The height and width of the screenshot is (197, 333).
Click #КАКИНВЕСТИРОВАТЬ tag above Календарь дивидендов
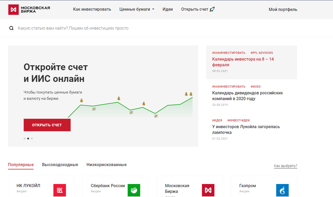(x=229, y=87)
